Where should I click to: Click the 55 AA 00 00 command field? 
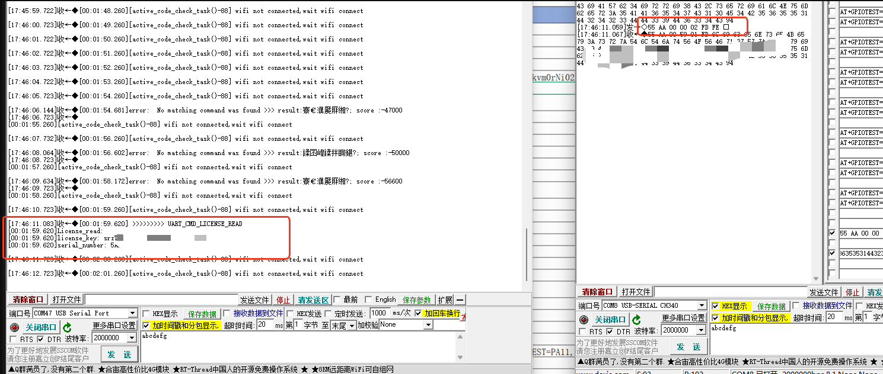(861, 233)
